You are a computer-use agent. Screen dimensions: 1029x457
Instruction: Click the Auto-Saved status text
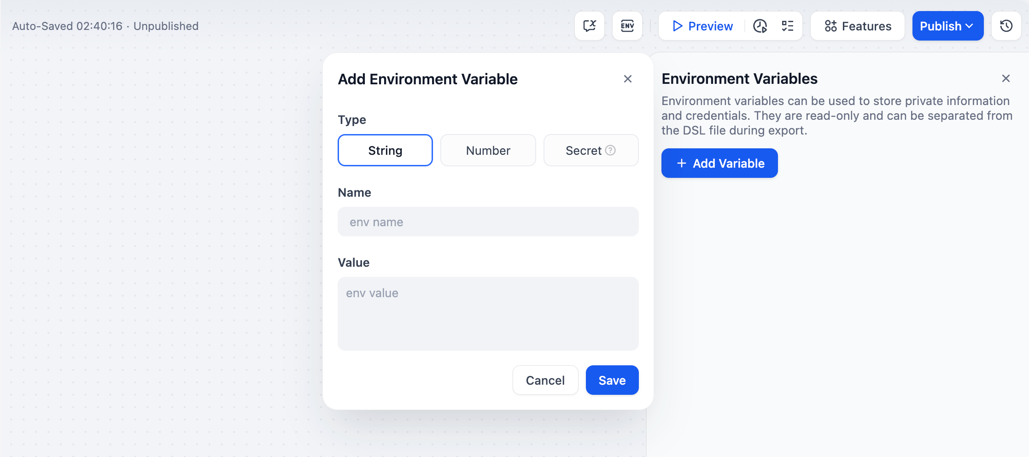tap(105, 26)
